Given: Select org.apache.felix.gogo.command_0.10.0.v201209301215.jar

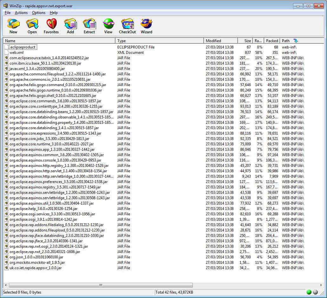Looking at the screenshot, I should tap(58, 85).
